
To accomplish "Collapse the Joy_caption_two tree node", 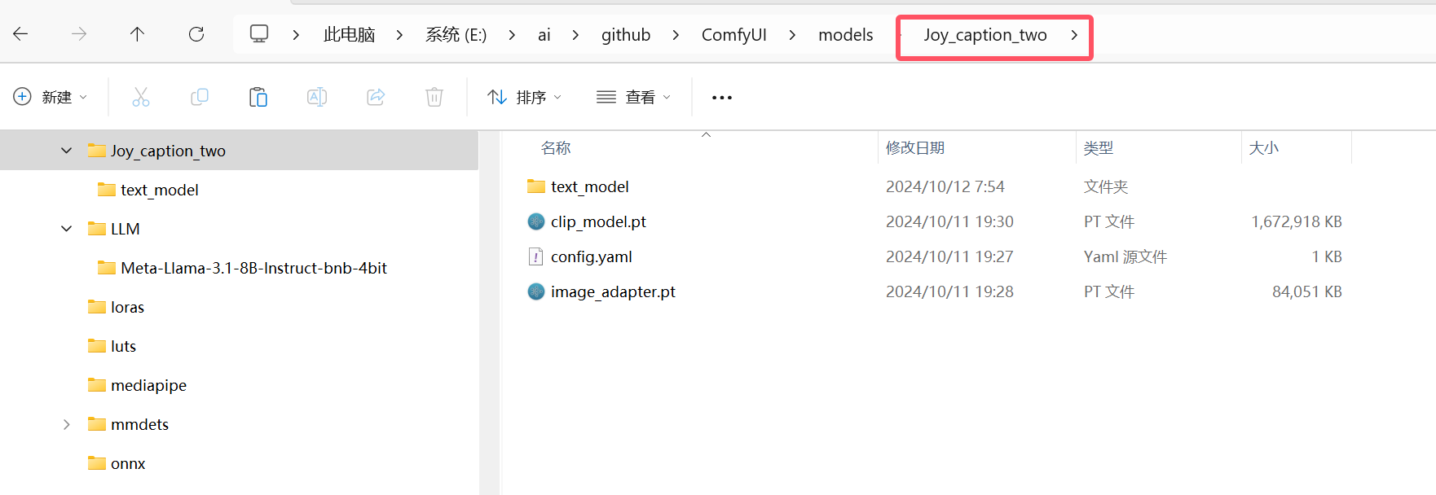I will 67,151.
